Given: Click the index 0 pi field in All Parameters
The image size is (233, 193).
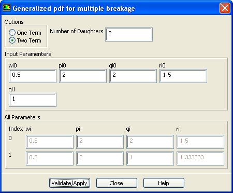Looking at the screenshot, I should [x=100, y=142].
